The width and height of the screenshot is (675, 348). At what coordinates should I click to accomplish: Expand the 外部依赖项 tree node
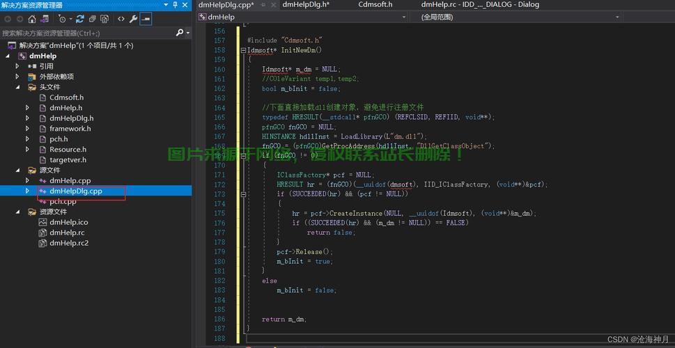click(x=18, y=77)
